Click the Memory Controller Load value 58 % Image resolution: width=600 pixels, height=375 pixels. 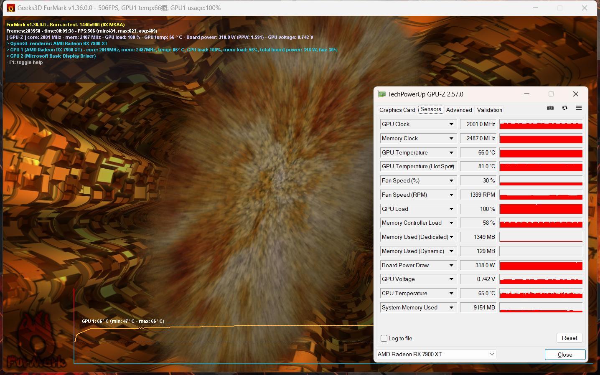(x=478, y=223)
